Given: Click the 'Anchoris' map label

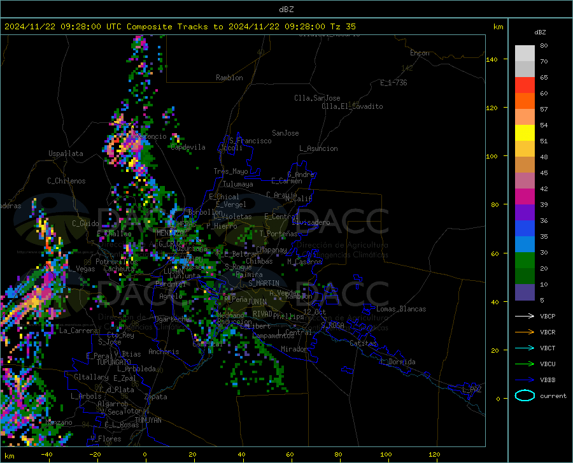Looking at the screenshot, I should click(164, 352).
